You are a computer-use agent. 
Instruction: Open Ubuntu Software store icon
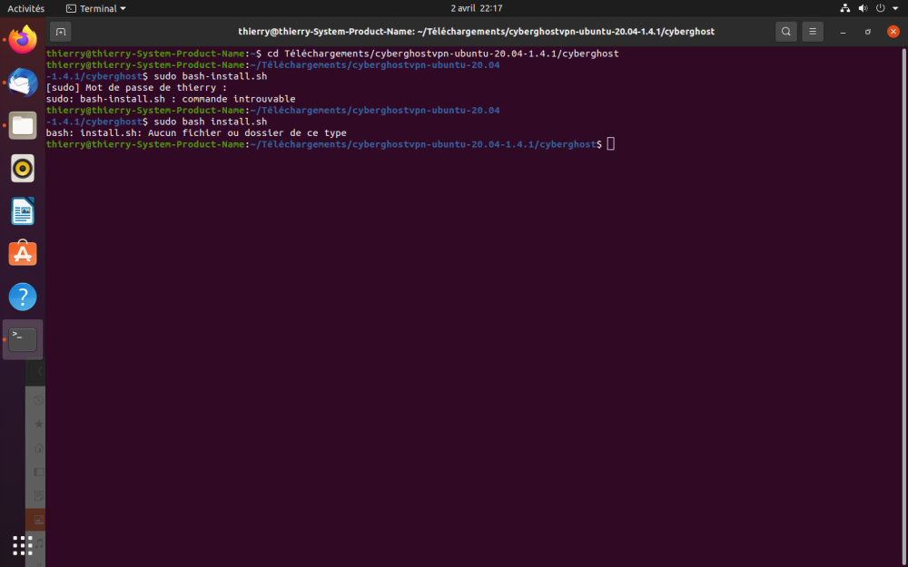23,253
